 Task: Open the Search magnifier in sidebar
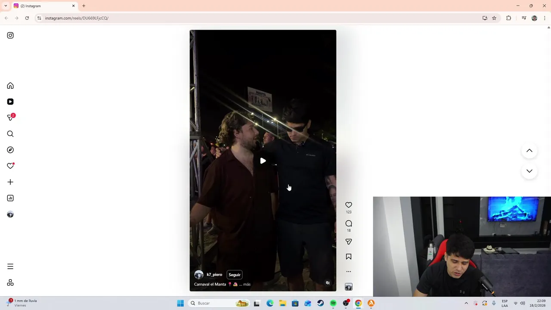10,134
